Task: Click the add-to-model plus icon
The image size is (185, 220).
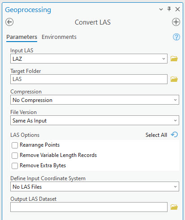Action: pyautogui.click(x=176, y=22)
